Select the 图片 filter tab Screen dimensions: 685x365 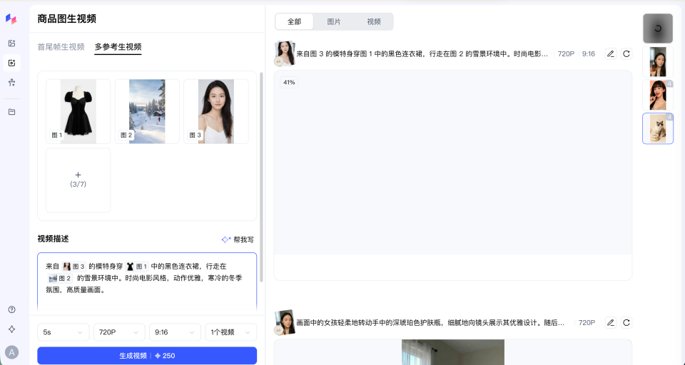coord(334,21)
